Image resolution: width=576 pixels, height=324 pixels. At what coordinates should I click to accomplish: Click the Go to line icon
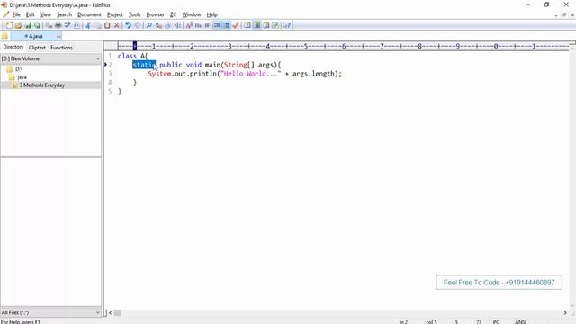[178, 25]
